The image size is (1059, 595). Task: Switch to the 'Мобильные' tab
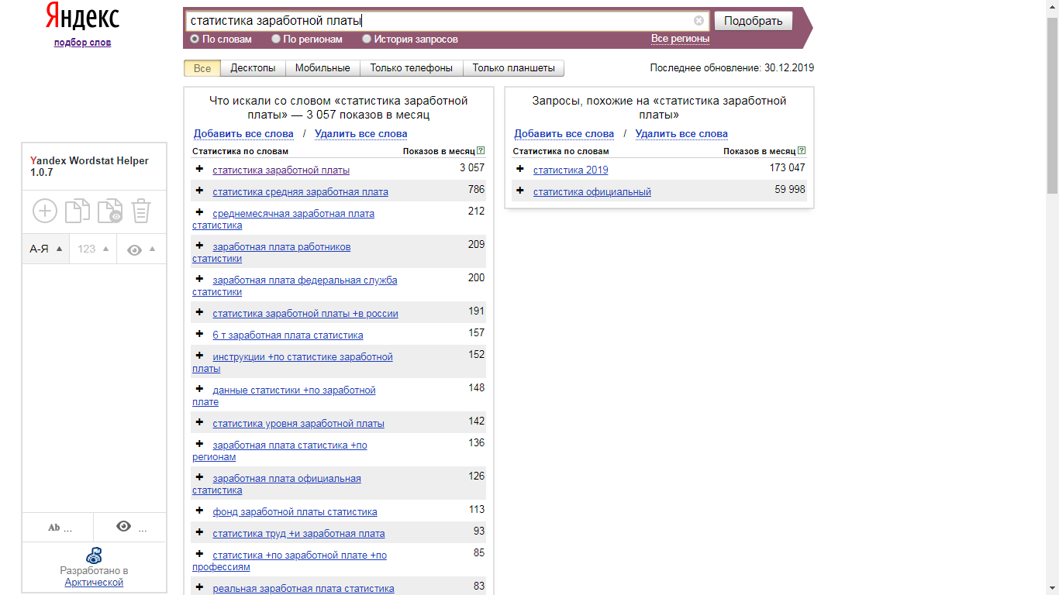(x=323, y=68)
